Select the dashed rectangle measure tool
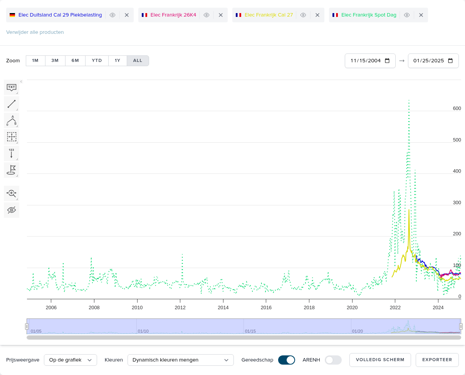This screenshot has height=375, width=465. 12,137
